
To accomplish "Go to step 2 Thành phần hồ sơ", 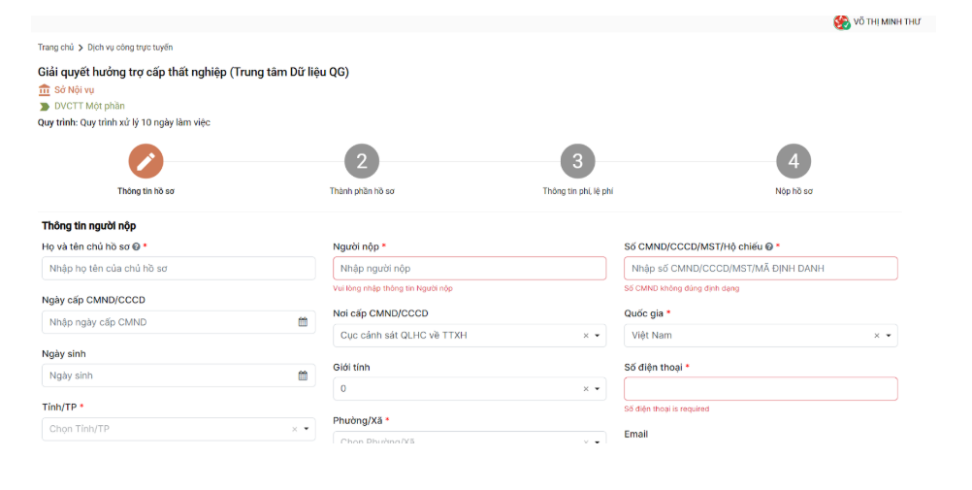I will (x=362, y=161).
